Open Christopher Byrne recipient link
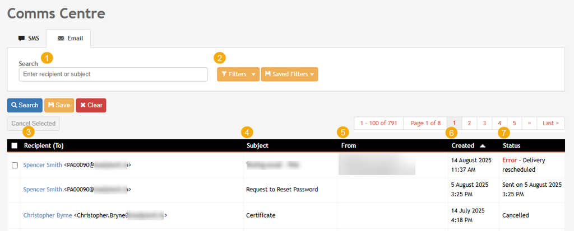 point(48,215)
